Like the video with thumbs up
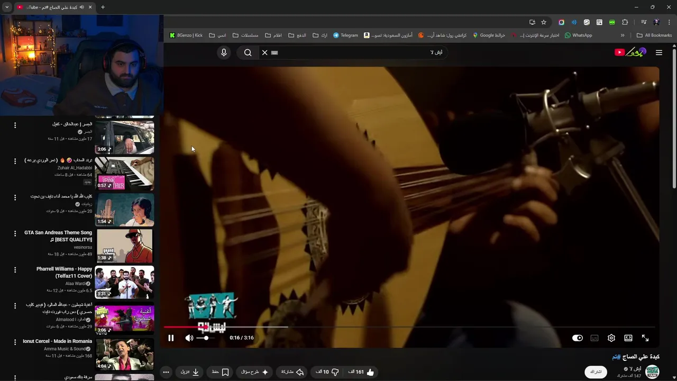This screenshot has width=677, height=381. [x=361, y=372]
